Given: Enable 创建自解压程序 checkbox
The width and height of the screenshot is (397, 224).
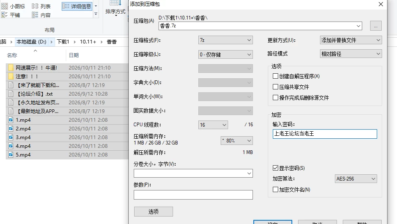Looking at the screenshot, I should pyautogui.click(x=275, y=76).
